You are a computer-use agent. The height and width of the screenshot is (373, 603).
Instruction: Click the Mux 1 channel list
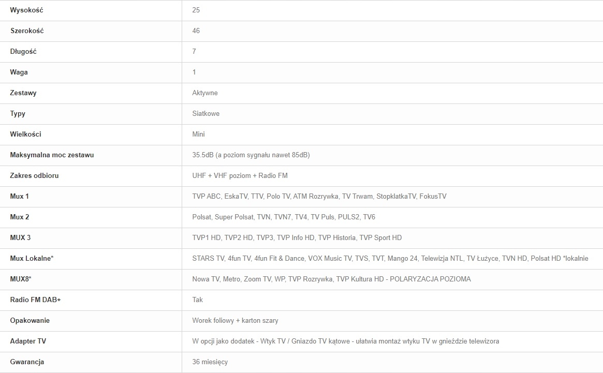coord(319,196)
